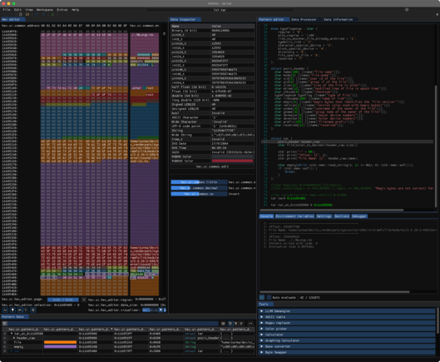Click the Pattern Data filter input field
Screen dimensions: 440x362
coord(113,324)
